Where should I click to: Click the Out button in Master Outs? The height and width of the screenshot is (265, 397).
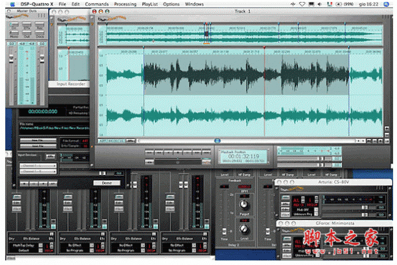point(26,32)
